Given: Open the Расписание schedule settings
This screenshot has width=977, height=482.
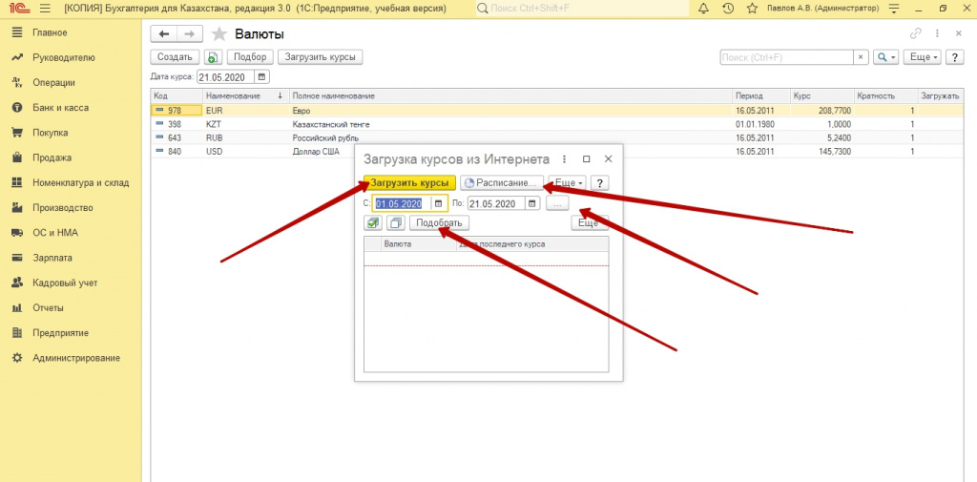Looking at the screenshot, I should pyautogui.click(x=502, y=183).
